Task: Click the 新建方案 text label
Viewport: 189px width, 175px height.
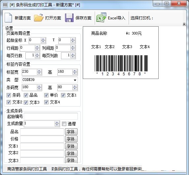Action: coord(23,18)
